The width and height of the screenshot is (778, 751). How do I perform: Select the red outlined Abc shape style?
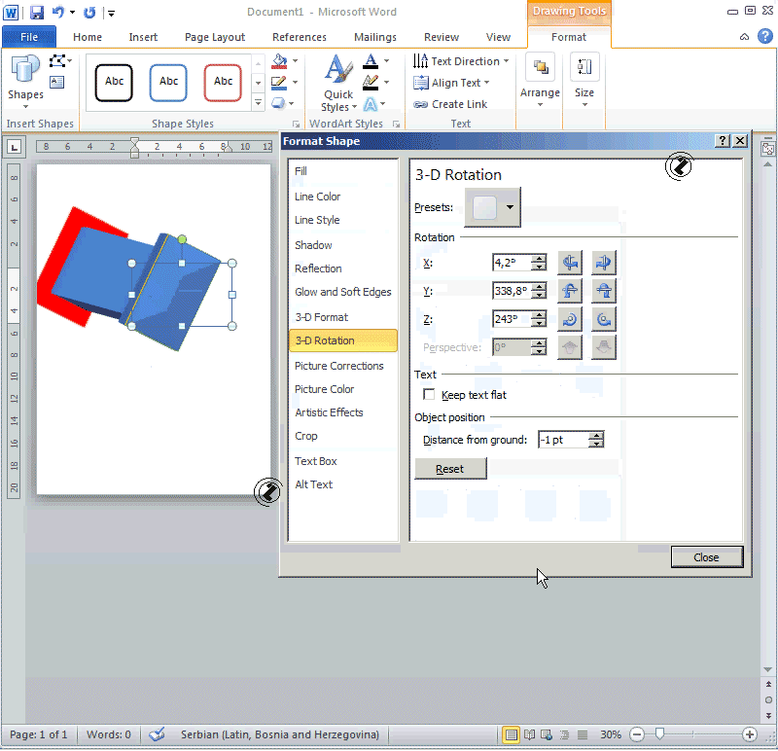223,82
